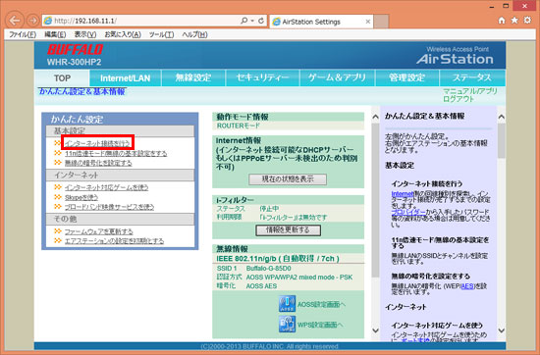The width and height of the screenshot is (540, 355).
Task: Click ファームウェアを更新する link
Action: click(x=99, y=231)
